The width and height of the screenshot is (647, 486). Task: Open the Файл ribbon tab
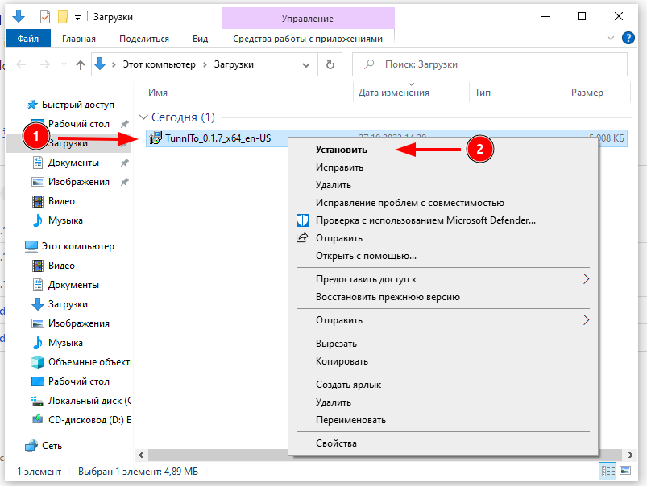(27, 39)
